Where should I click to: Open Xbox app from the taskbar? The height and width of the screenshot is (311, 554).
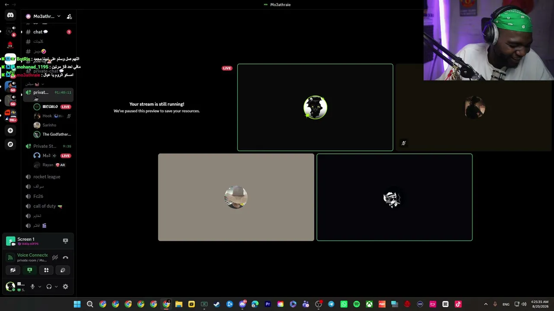pos(369,304)
